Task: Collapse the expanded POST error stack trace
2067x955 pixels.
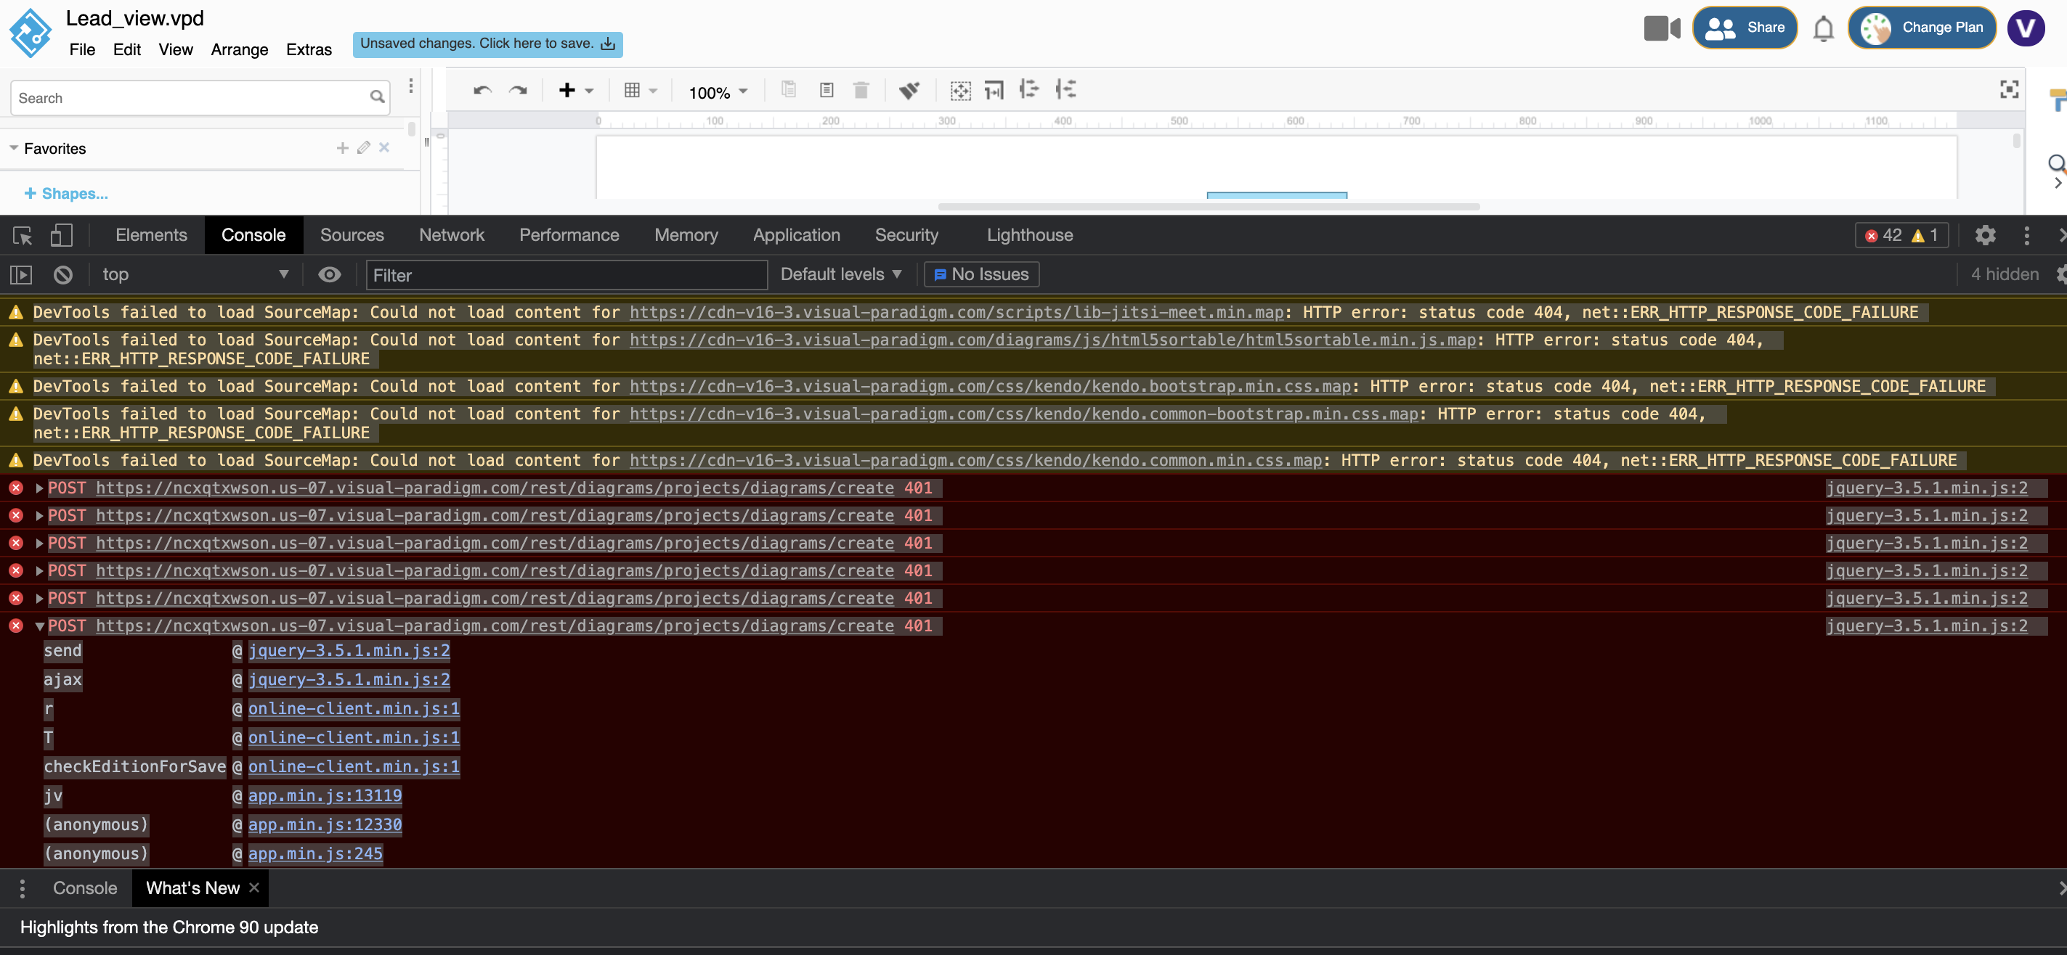Action: [x=39, y=626]
